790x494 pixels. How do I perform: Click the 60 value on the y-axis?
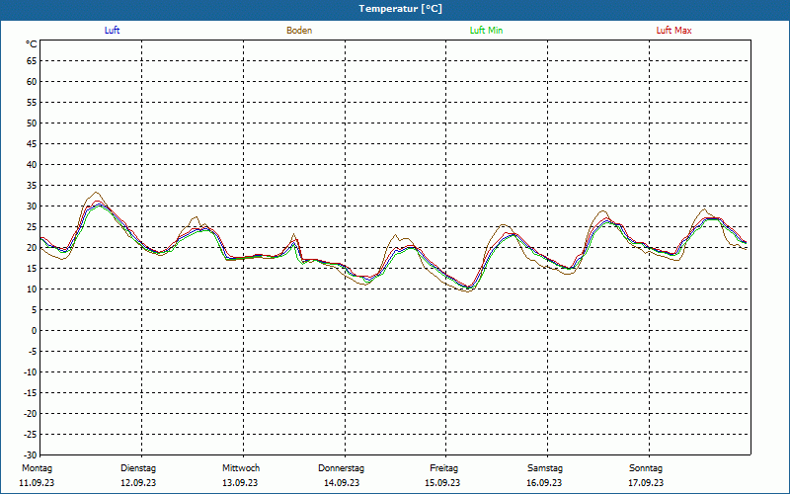(32, 82)
